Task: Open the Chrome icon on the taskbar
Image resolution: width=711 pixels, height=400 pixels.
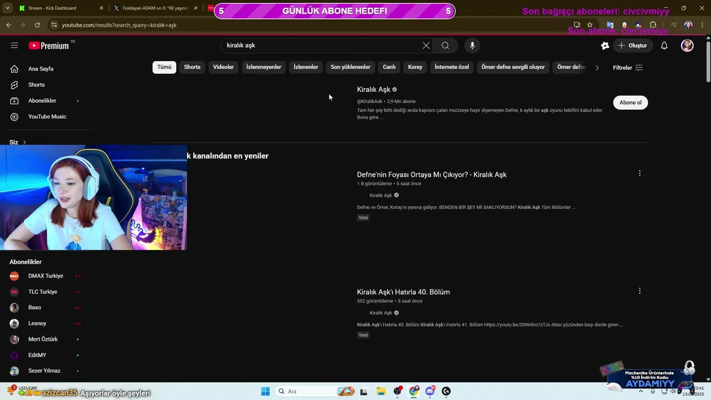Action: 414,391
